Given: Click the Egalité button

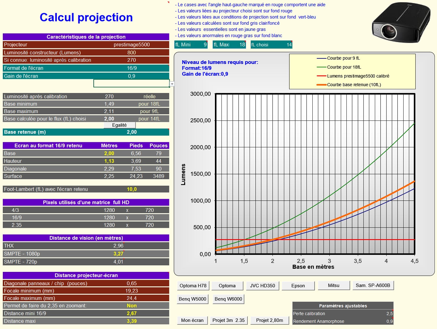Looking at the screenshot, I should (120, 125).
